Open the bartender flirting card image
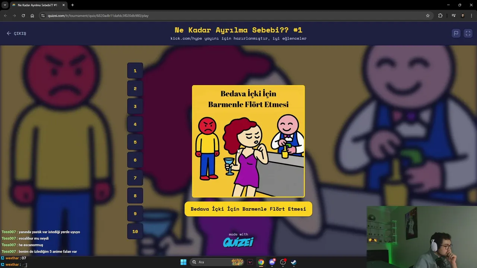The image size is (477, 268). pyautogui.click(x=248, y=141)
